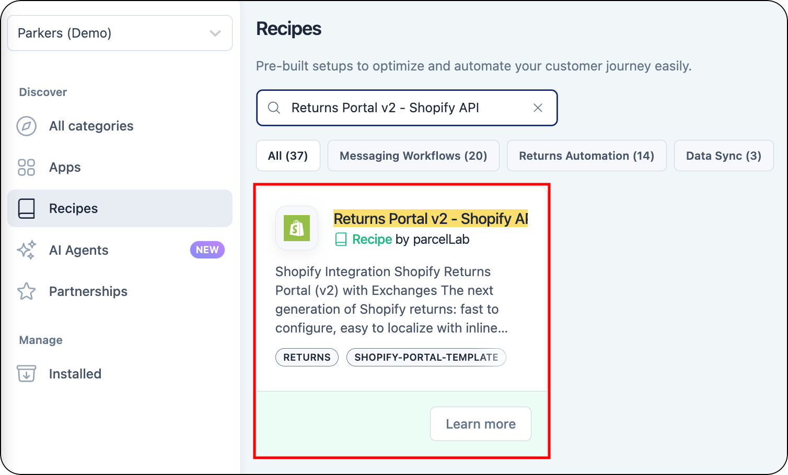Select the Apps icon in sidebar
Image resolution: width=788 pixels, height=475 pixels.
(26, 167)
